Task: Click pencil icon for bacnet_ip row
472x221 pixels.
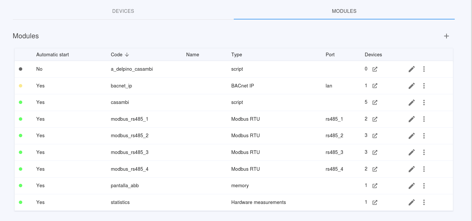Action: pos(412,86)
